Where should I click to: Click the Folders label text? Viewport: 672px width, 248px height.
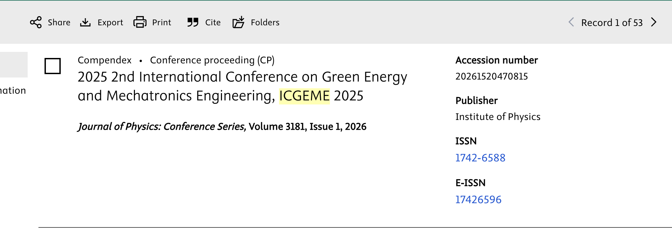coord(265,23)
